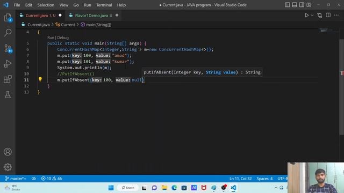Screen dimensions: 344x193
Task: Switch to the Current.java tab
Action: (x=41, y=16)
